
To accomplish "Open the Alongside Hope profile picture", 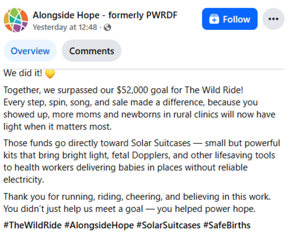I will (16, 19).
